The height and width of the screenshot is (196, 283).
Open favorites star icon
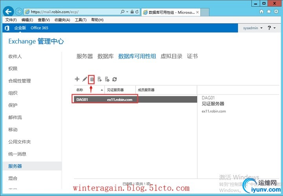coord(269,11)
